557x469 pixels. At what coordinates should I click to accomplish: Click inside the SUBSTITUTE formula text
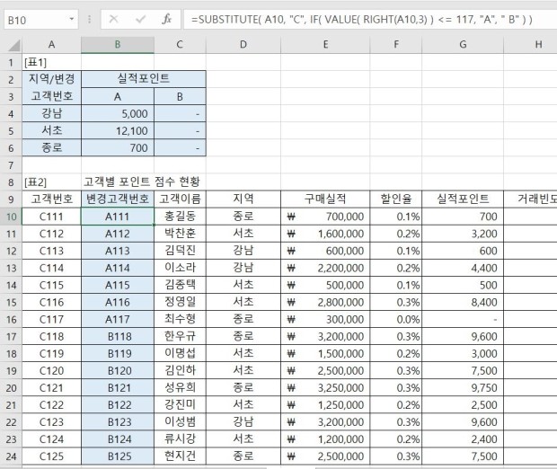coord(359,19)
